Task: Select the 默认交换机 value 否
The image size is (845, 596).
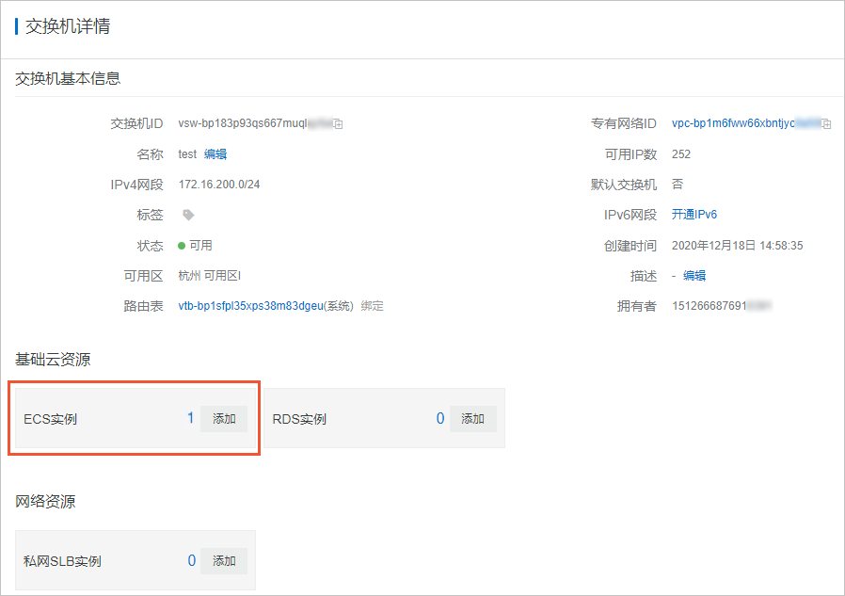Action: [678, 185]
